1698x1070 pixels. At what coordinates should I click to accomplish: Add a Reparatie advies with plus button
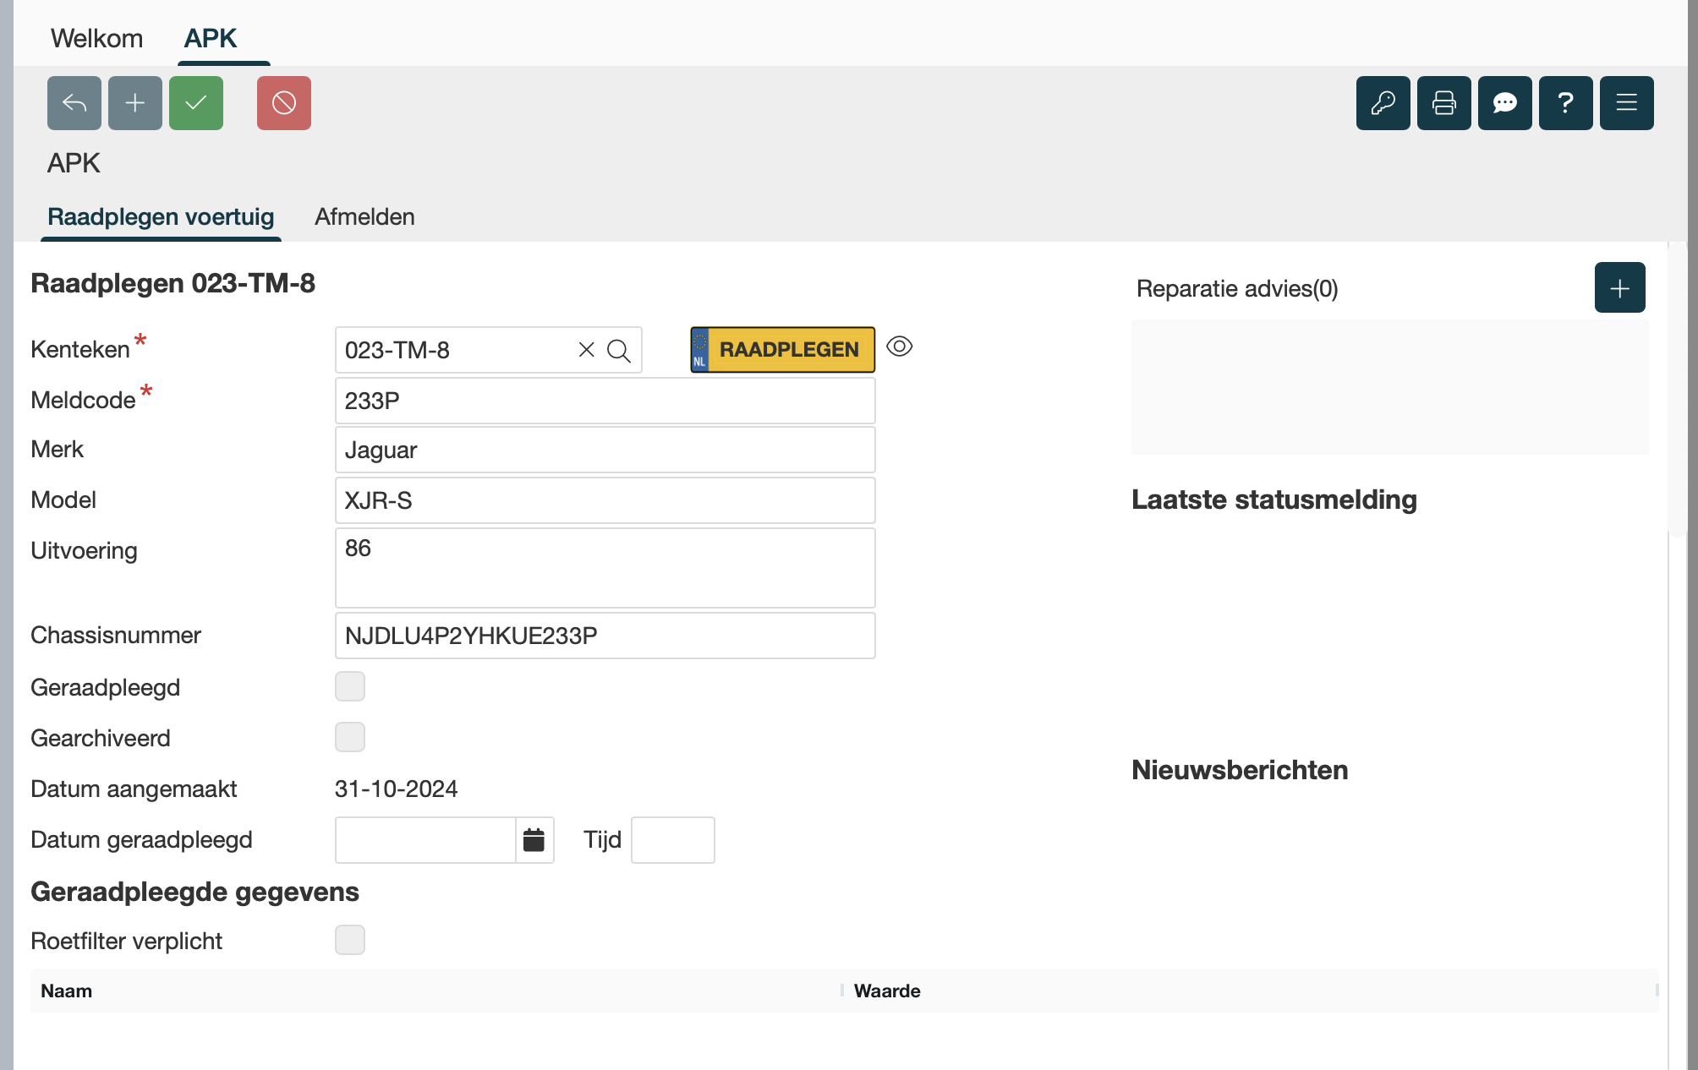click(x=1620, y=288)
